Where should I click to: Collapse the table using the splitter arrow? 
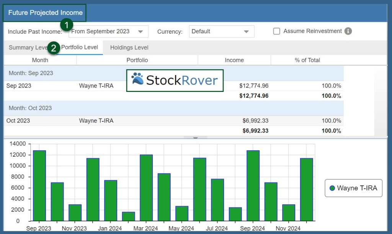coord(195,138)
